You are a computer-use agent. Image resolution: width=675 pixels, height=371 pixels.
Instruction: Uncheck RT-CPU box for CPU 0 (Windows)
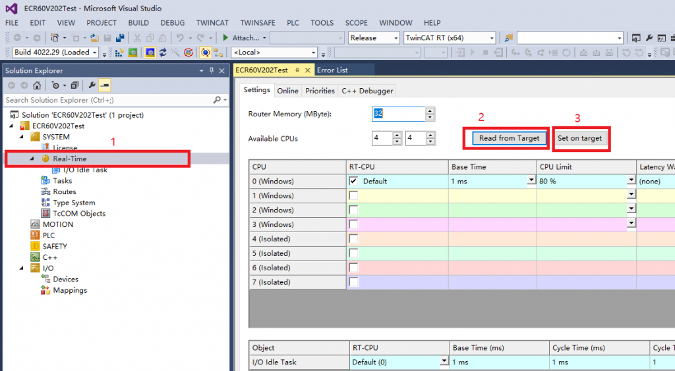353,181
